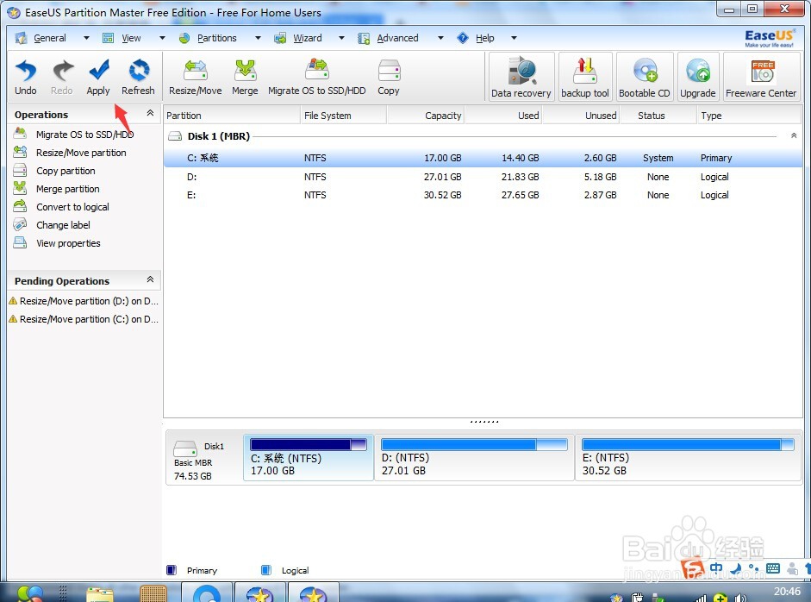This screenshot has height=602, width=811.
Task: Select the Copy toolbar icon
Action: click(x=389, y=77)
